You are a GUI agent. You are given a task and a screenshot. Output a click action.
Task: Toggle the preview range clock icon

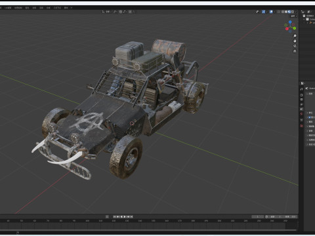pos(266,217)
